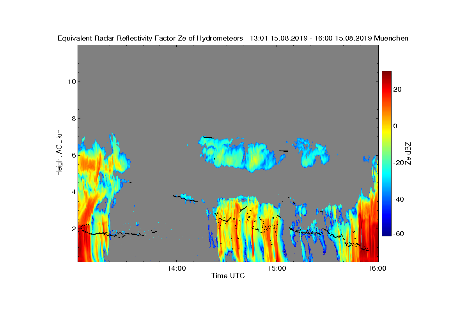Click the dark red top of the colorbar
Screen dimensions: 468x312
point(386,74)
